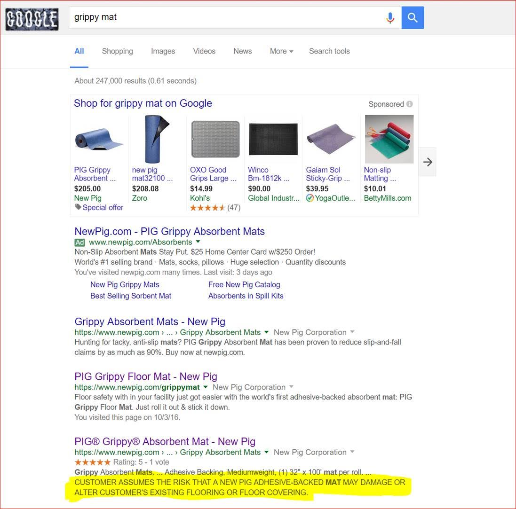The height and width of the screenshot is (509, 516).
Task: Click the OXO Good Grips mat thumbnail
Action: (215, 140)
